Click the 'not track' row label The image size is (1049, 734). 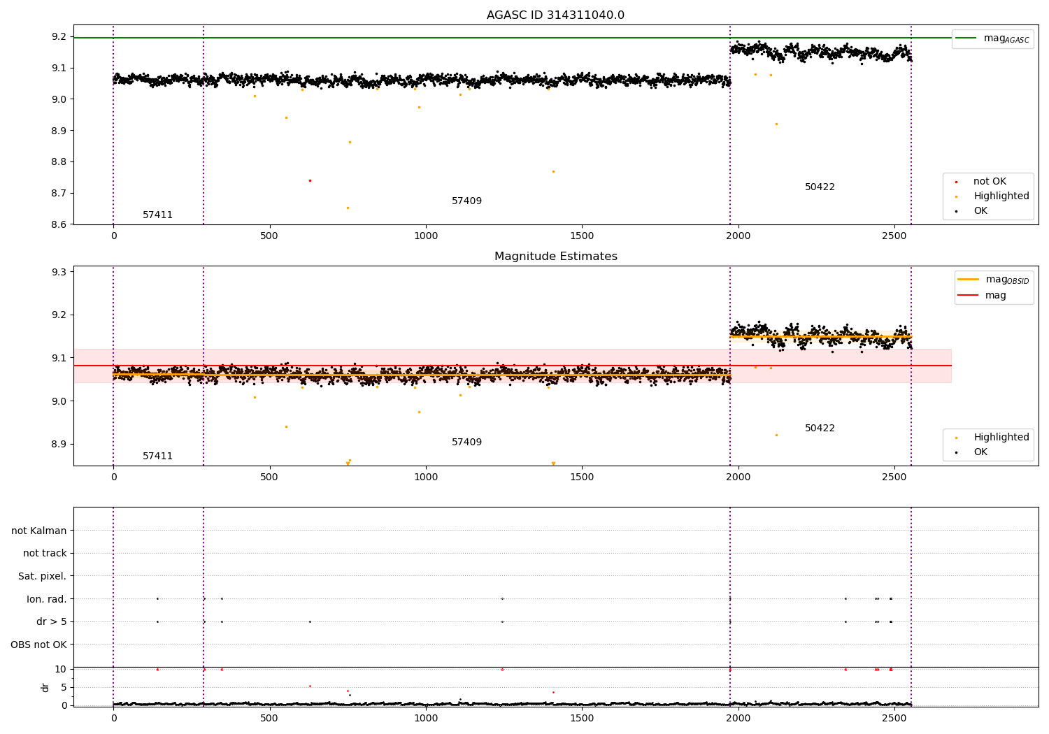pos(45,554)
